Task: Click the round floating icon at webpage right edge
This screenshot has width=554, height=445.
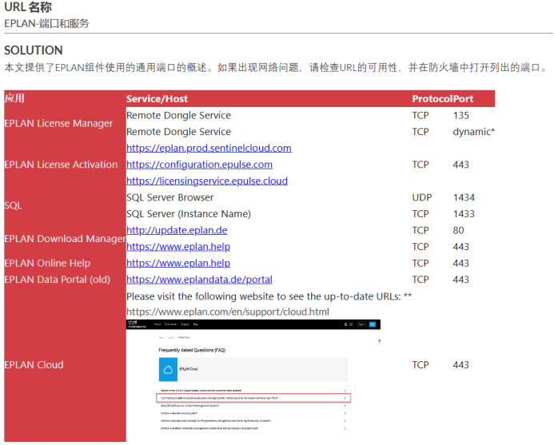Action: click(377, 341)
